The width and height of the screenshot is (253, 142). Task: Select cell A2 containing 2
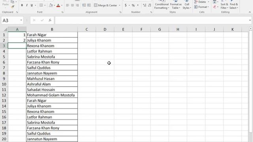click(x=17, y=40)
